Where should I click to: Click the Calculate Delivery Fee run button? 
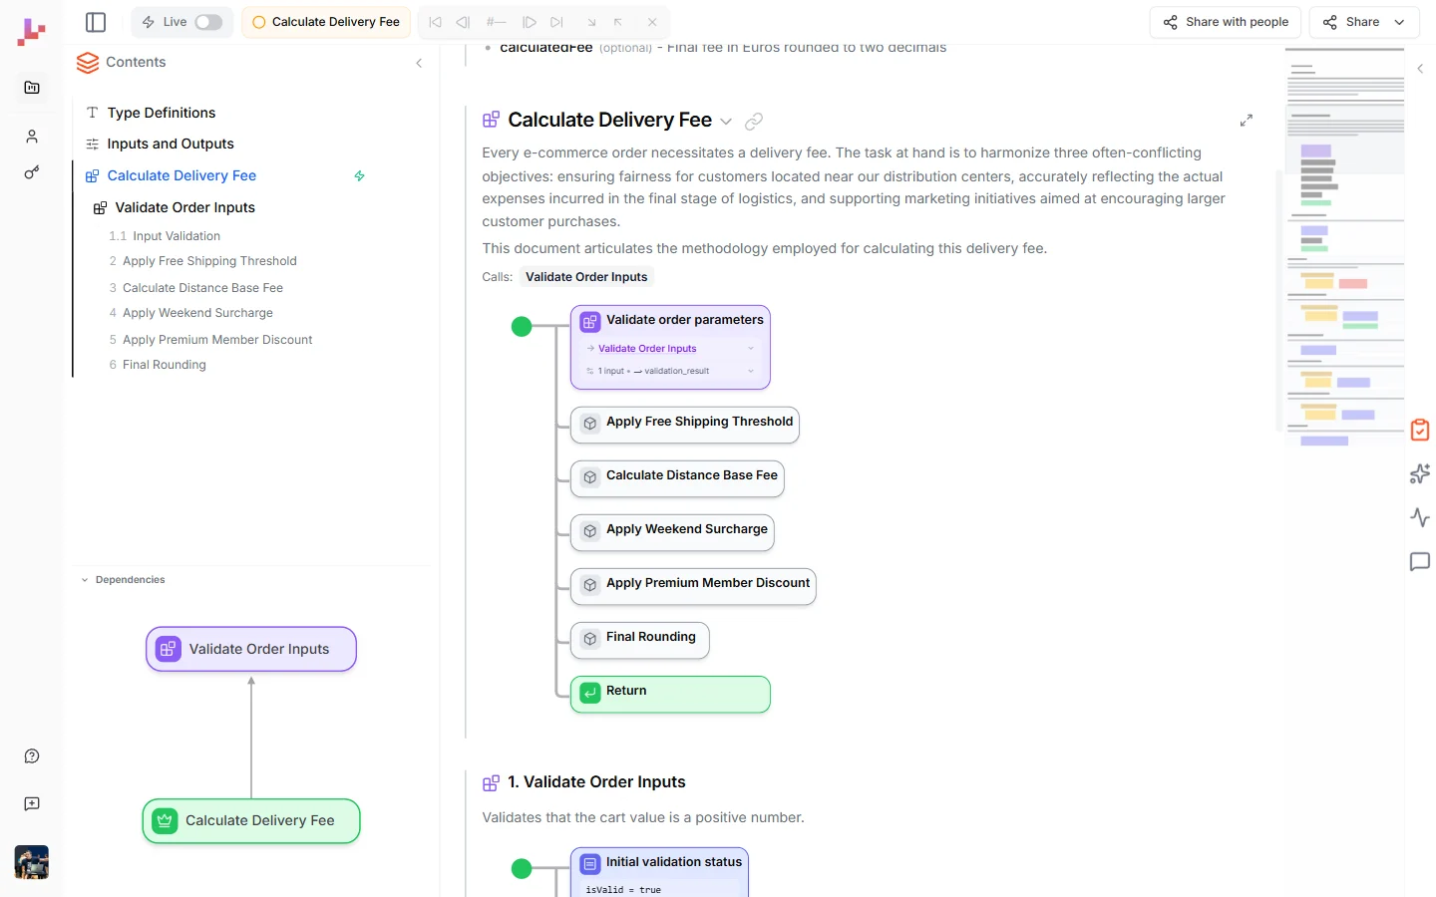pos(326,22)
